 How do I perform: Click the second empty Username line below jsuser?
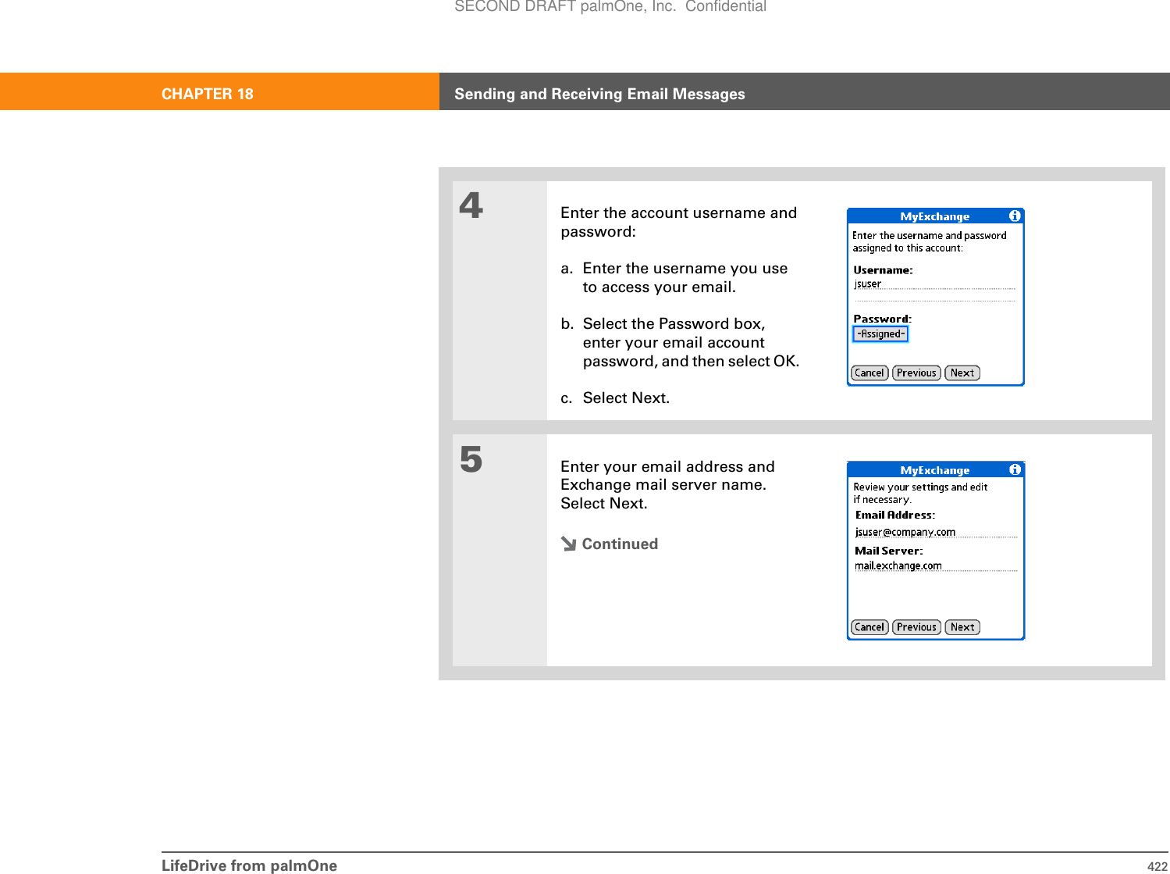(934, 297)
